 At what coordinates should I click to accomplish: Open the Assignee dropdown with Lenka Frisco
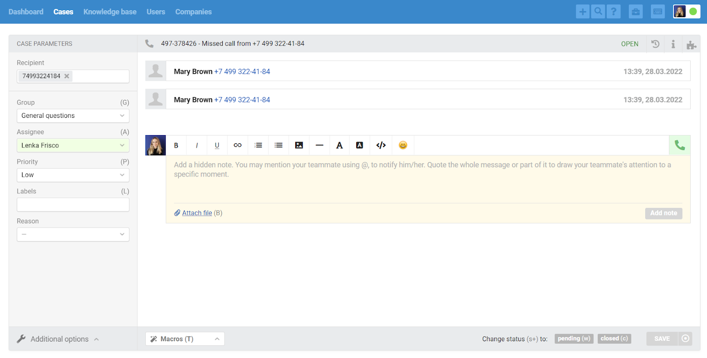[x=73, y=145]
